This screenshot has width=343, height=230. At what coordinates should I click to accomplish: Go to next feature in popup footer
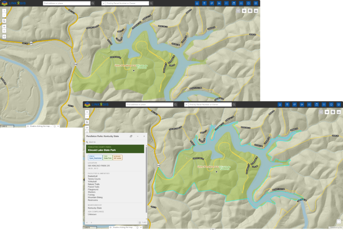(91, 222)
